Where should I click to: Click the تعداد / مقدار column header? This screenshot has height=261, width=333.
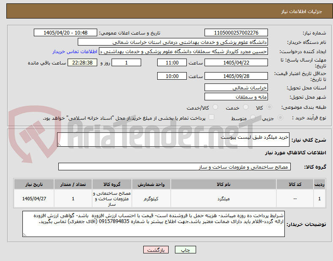coord(73,184)
